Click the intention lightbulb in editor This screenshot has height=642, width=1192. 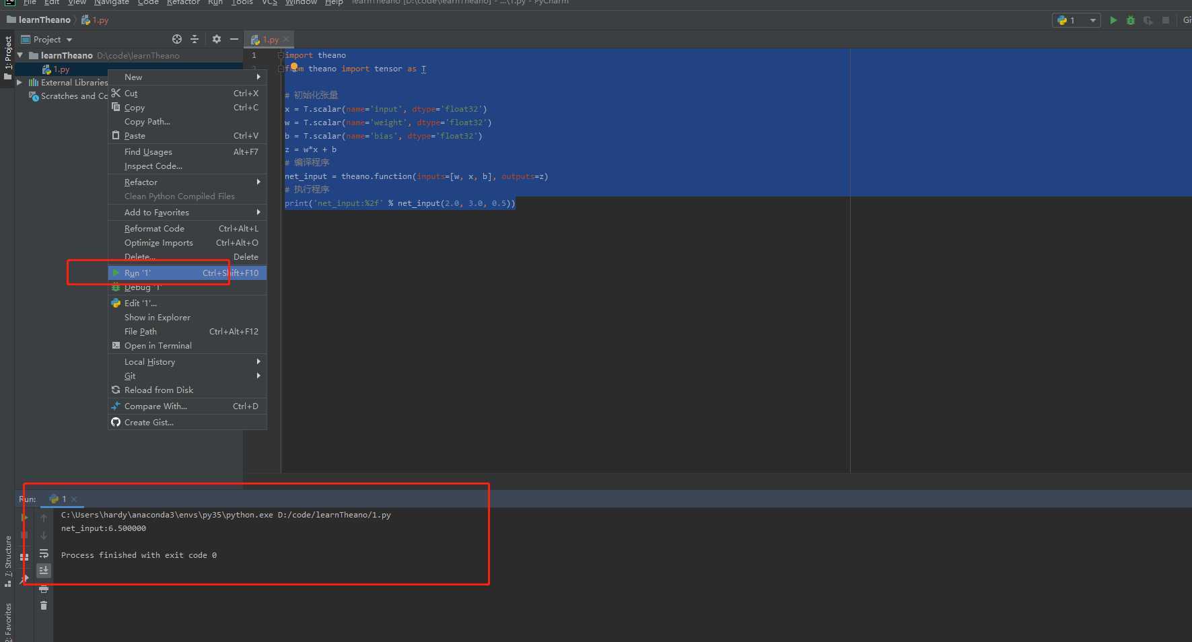(294, 67)
